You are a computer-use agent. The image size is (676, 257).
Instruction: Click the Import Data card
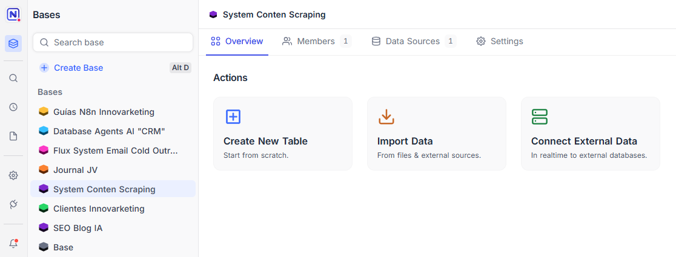[436, 134]
